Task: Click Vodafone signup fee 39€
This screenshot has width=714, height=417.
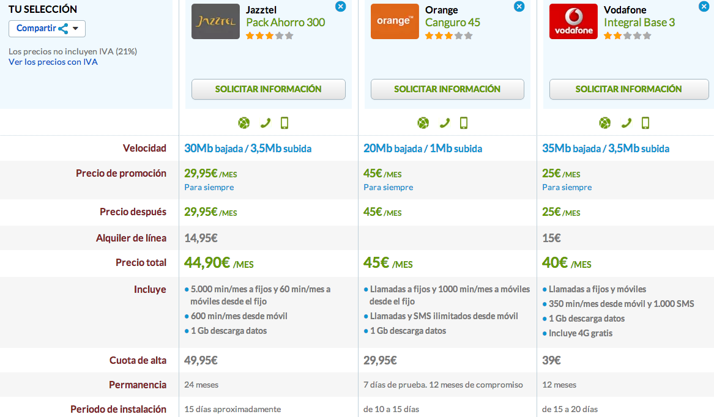Action: click(x=551, y=361)
